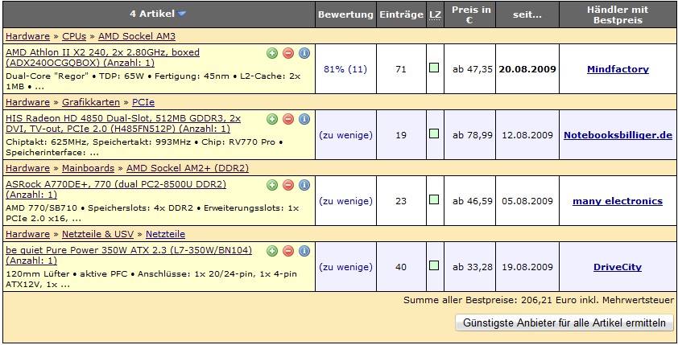Visit the DriveCity dealer link

point(618,267)
